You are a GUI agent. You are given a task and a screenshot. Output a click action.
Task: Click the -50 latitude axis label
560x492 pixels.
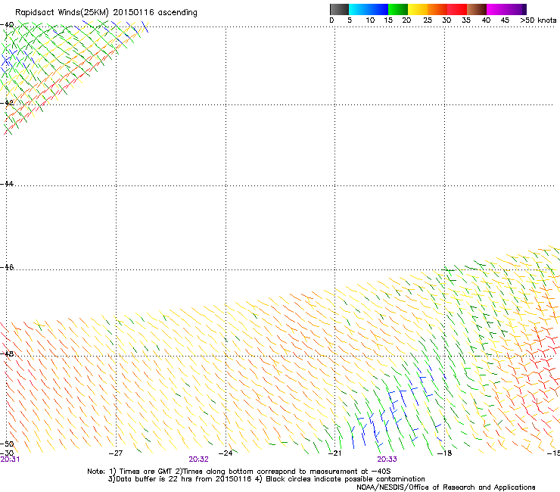coord(7,444)
